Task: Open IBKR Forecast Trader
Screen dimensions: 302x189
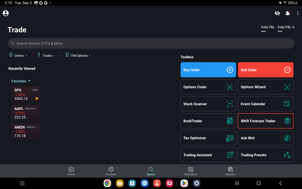Action: click(266, 121)
